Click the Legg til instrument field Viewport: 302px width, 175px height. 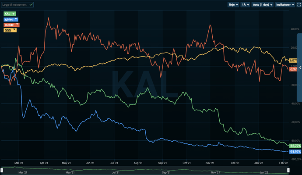pyautogui.click(x=18, y=5)
